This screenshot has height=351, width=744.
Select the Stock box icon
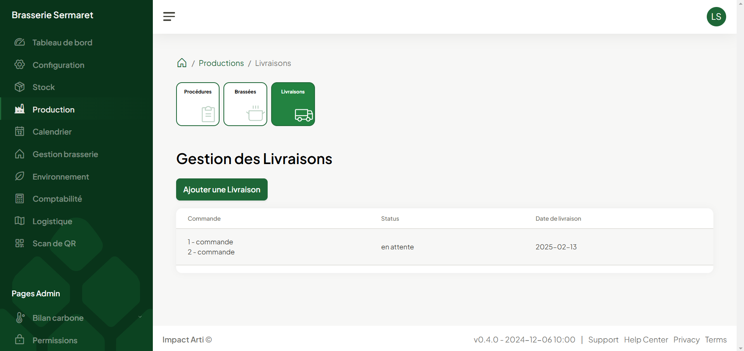coord(20,87)
